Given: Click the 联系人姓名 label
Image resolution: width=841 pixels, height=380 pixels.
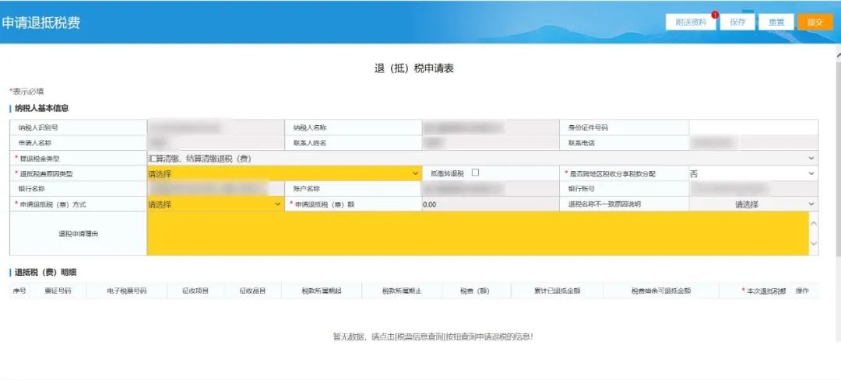Looking at the screenshot, I should [x=309, y=143].
